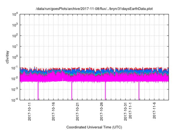This screenshot has height=130, width=186.
Task: Click the 2017-10-21 date tick label
Action: pyautogui.click(x=78, y=112)
